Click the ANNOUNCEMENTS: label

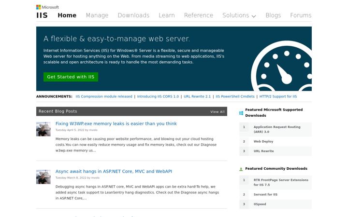(54, 96)
